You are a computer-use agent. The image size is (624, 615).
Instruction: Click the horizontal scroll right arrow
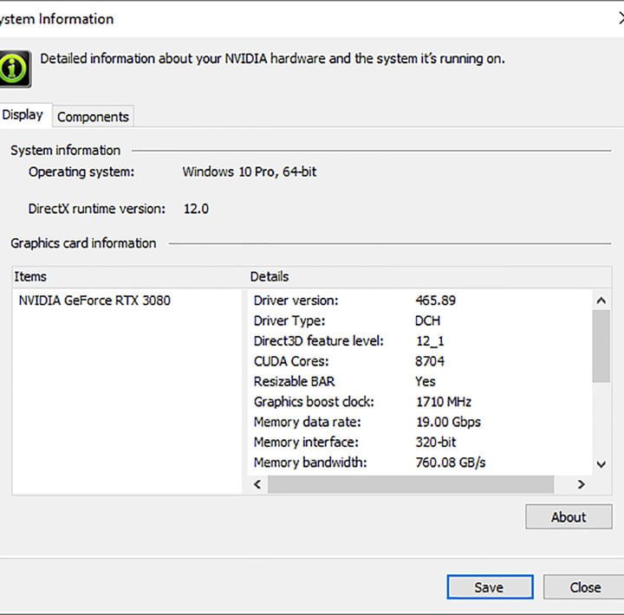[x=581, y=484]
